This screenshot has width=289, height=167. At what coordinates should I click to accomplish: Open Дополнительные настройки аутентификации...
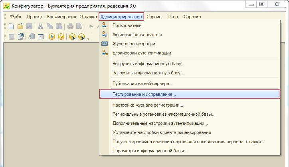click(x=190, y=123)
